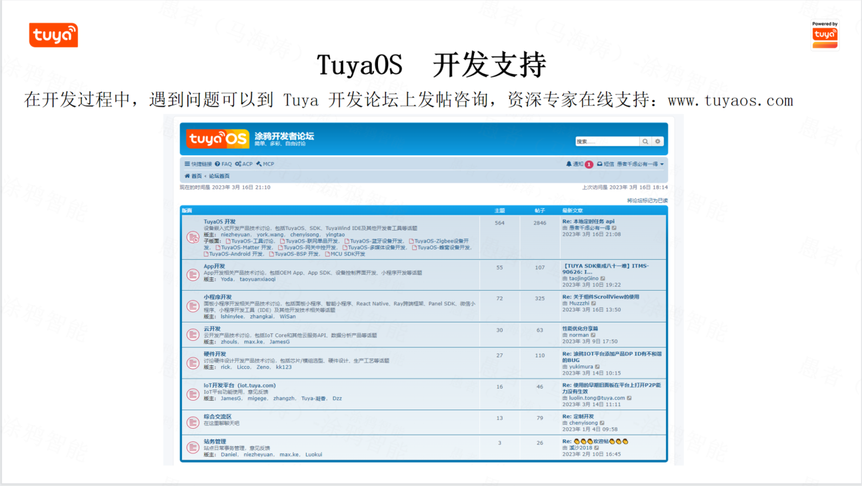Open the FAQ link
The image size is (862, 486).
click(223, 164)
